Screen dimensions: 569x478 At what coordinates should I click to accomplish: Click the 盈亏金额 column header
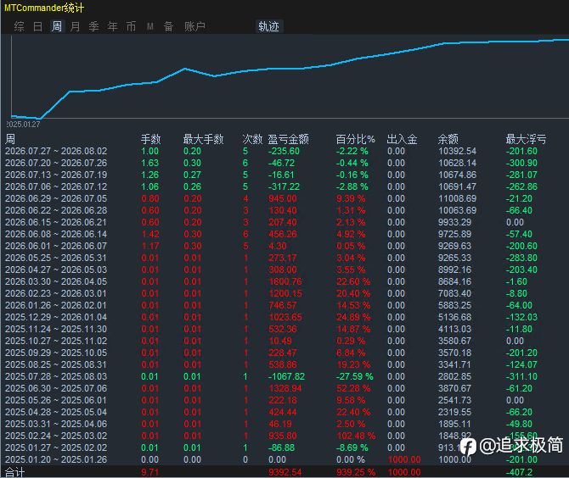pos(288,139)
